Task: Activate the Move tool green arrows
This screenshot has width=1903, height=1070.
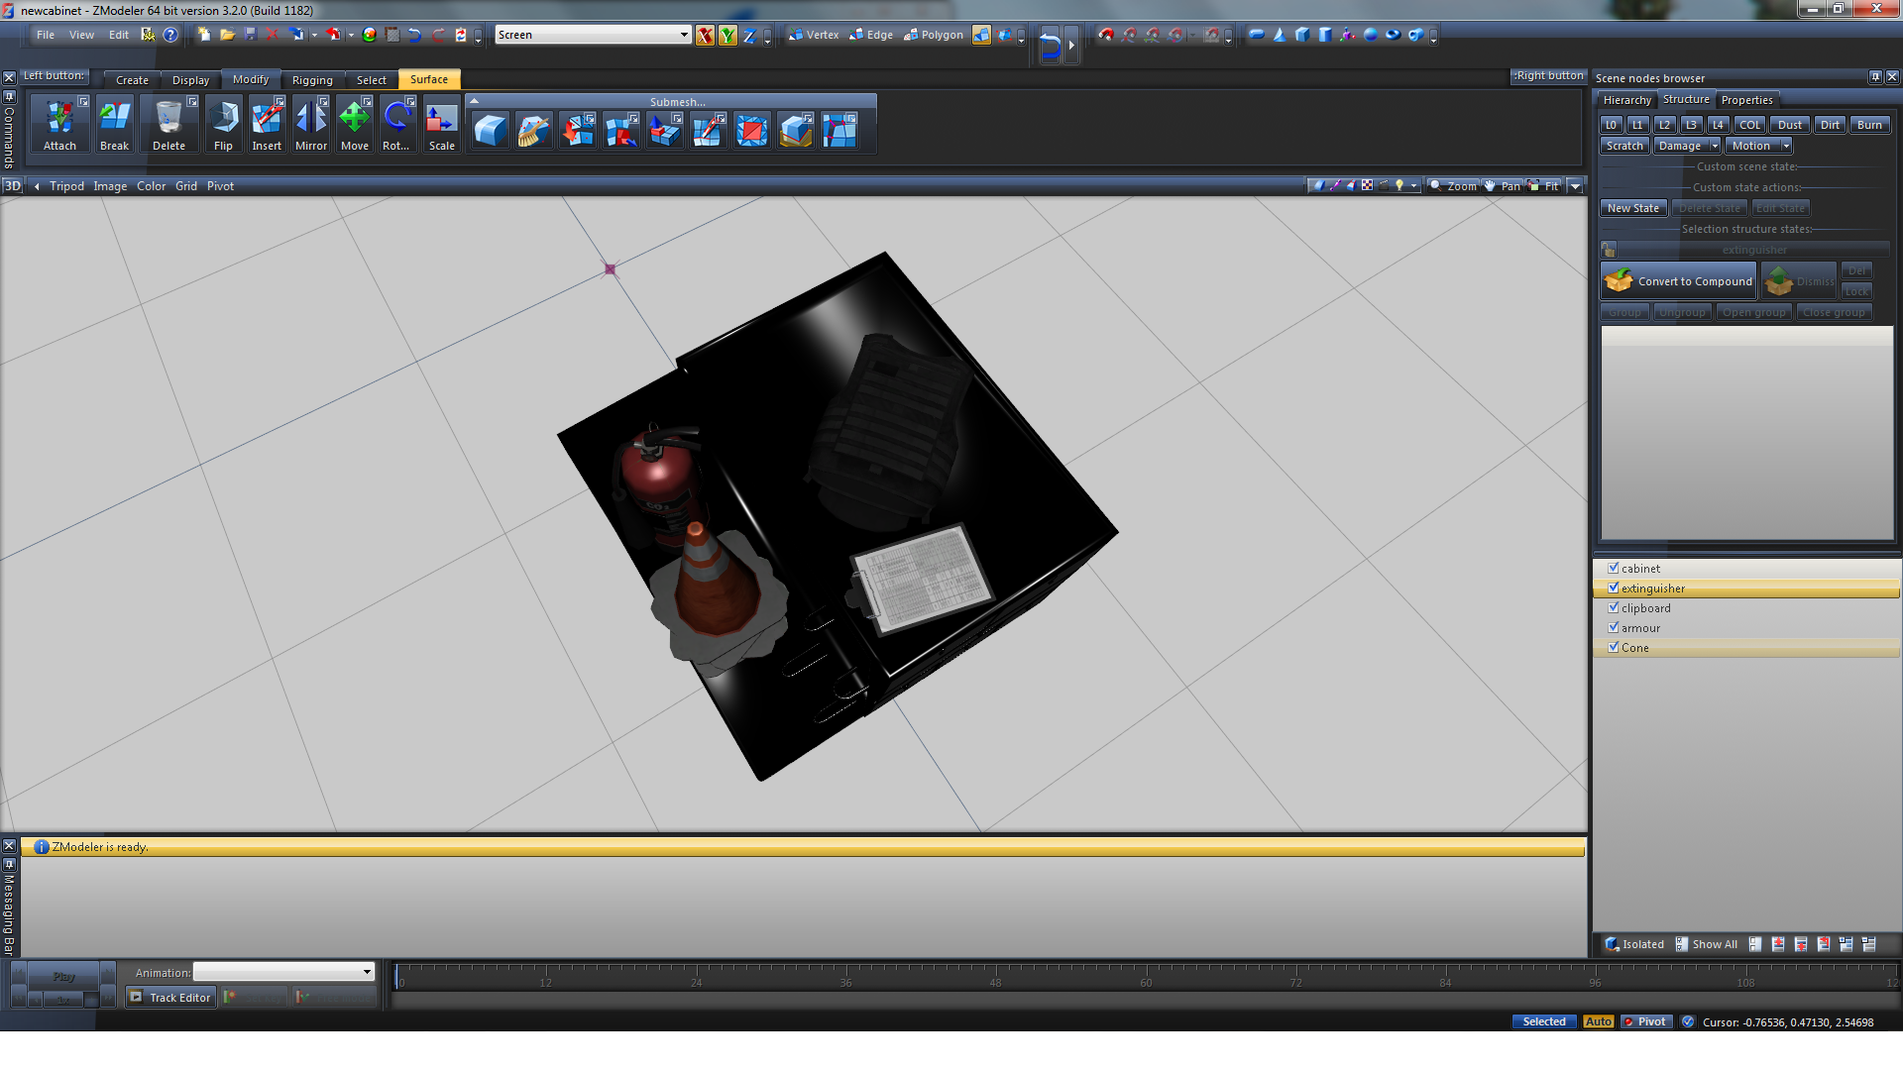Action: 355,119
